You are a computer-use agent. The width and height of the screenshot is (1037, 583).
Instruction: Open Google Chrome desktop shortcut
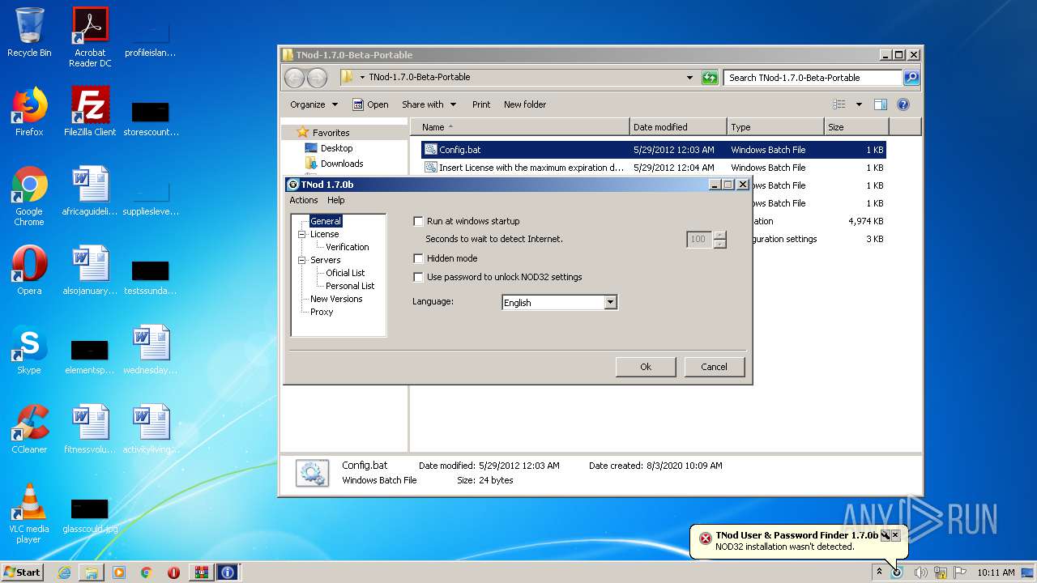click(x=29, y=197)
